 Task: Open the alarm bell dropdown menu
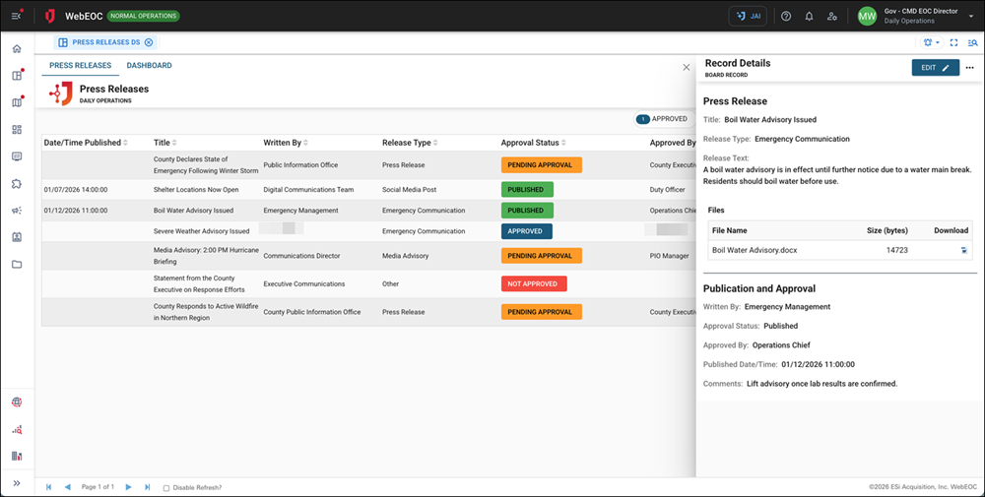(x=931, y=43)
